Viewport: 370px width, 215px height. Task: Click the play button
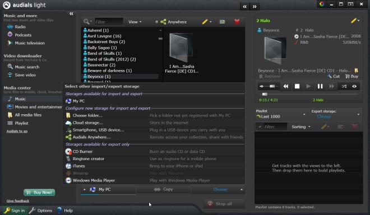point(308,86)
